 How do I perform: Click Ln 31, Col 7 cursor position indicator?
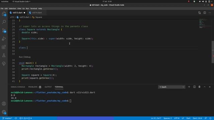pos(156,118)
